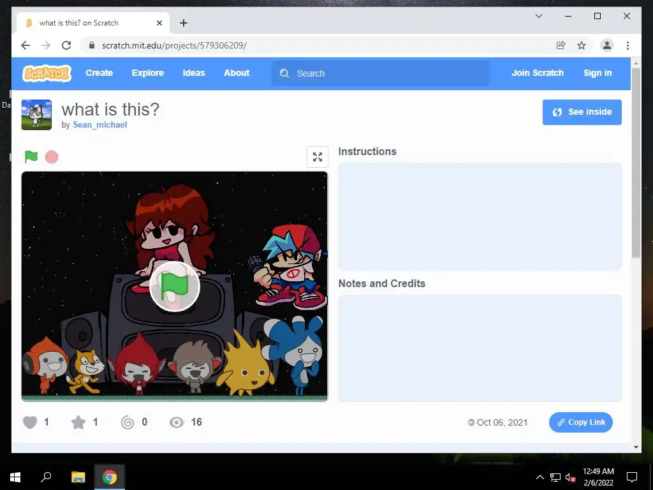The width and height of the screenshot is (653, 490).
Task: Click the 'Oct 06, 2021' date text
Action: [x=503, y=422]
